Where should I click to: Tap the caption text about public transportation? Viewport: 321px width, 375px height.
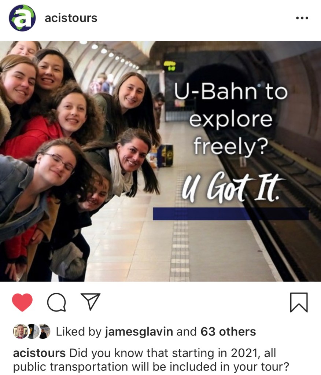point(151,360)
